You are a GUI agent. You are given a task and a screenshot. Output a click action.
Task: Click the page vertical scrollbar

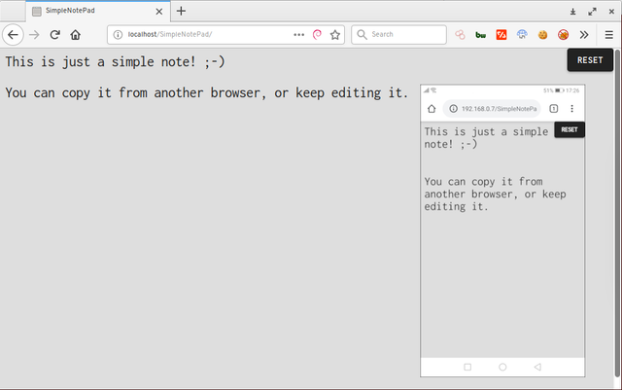pos(617,212)
